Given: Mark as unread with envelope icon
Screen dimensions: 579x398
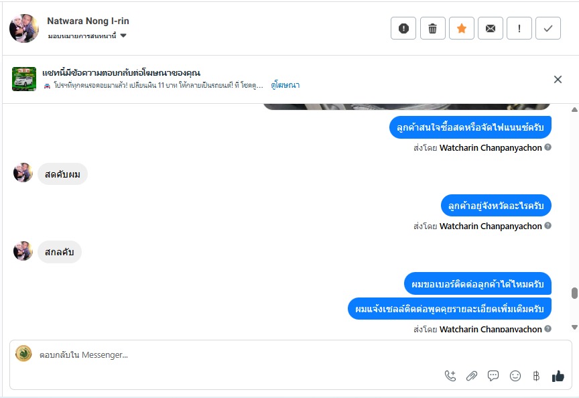Looking at the screenshot, I should [x=491, y=28].
